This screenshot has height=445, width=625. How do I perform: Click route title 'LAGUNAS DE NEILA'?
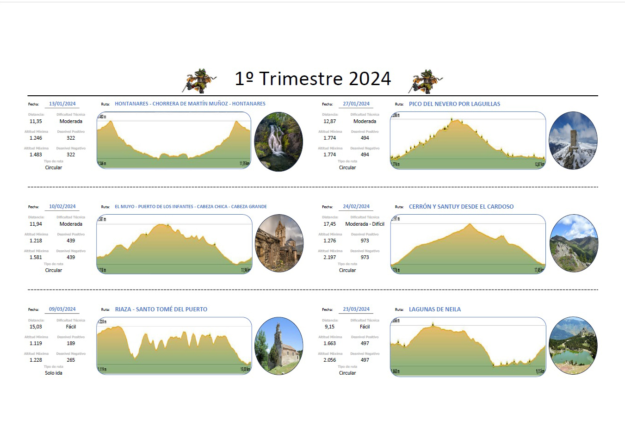click(x=435, y=309)
